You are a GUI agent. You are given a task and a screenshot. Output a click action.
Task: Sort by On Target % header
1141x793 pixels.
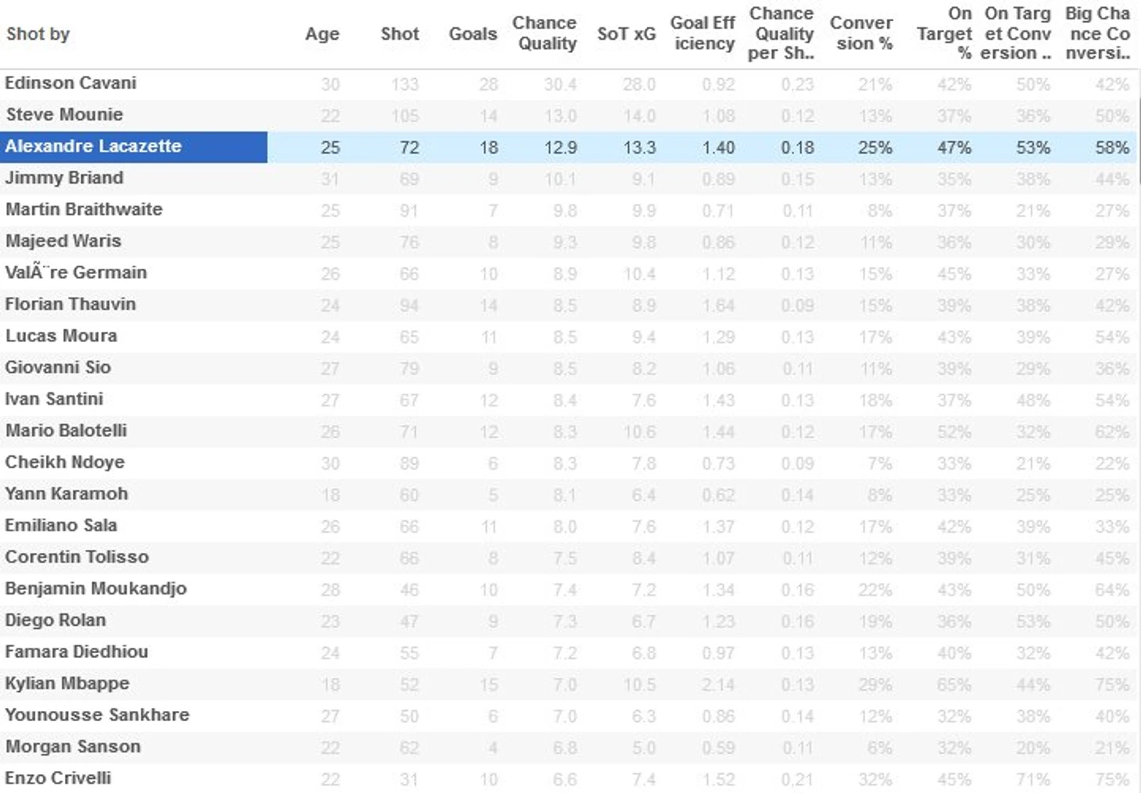coord(945,34)
